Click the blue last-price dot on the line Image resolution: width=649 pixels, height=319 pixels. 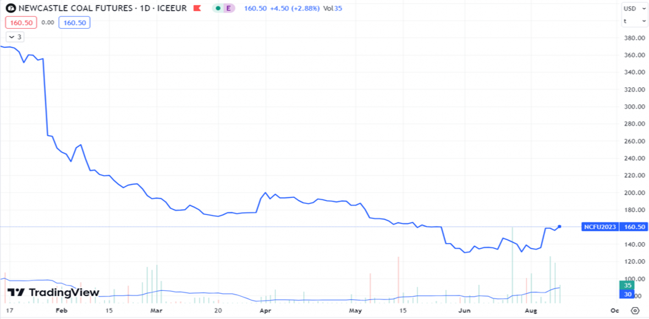(559, 227)
